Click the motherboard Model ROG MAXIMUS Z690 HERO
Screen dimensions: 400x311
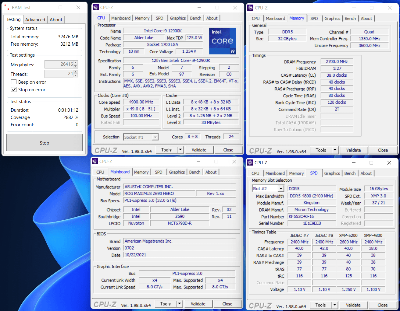(159, 194)
